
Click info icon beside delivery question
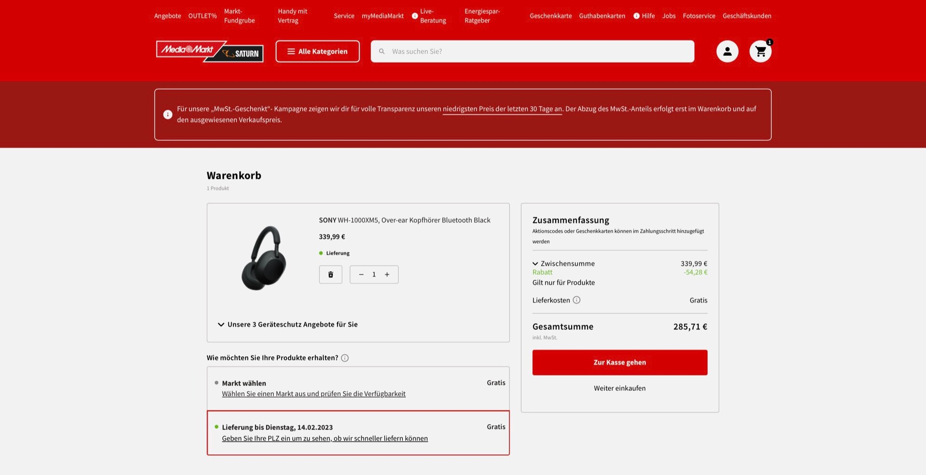tap(345, 358)
